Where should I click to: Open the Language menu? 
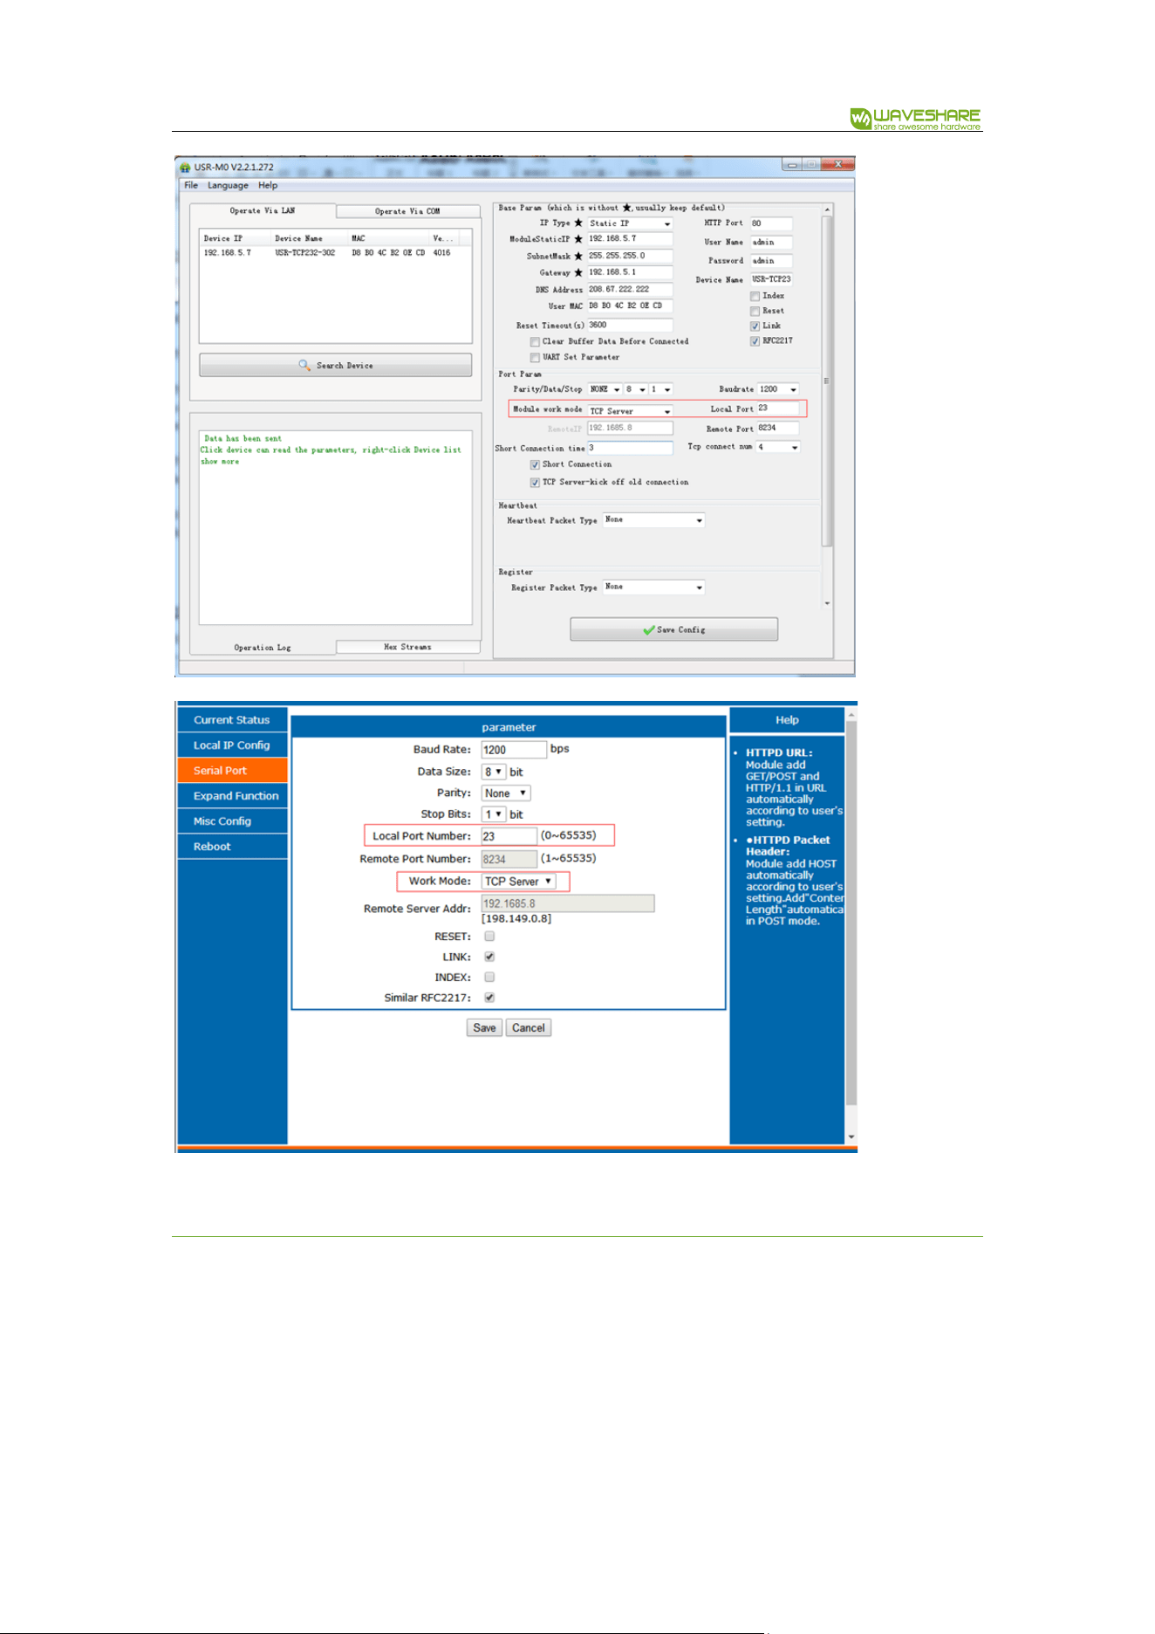[228, 185]
